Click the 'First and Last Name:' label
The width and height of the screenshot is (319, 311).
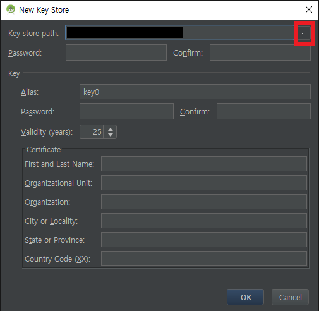(x=59, y=164)
